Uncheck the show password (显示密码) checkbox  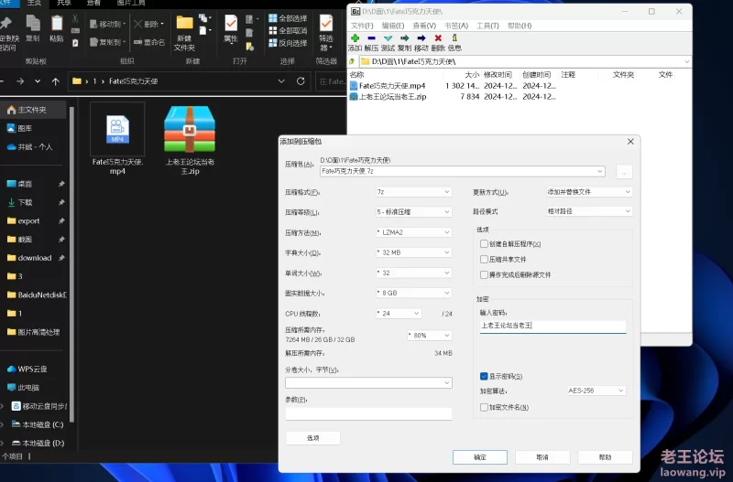(x=484, y=376)
